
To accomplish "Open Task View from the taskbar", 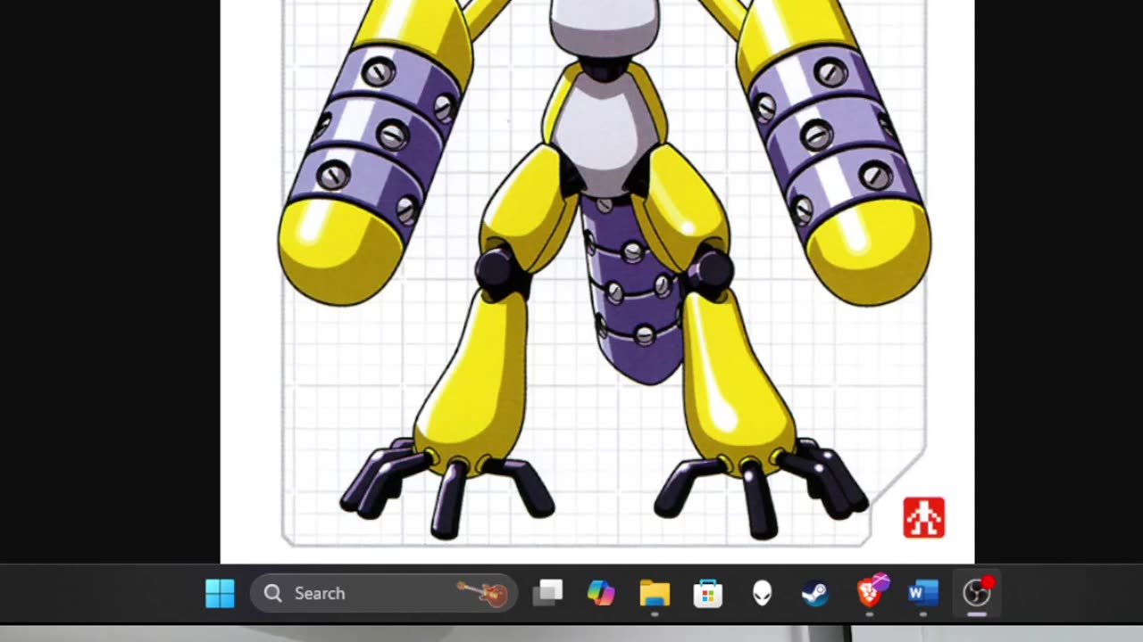I will coord(547,593).
